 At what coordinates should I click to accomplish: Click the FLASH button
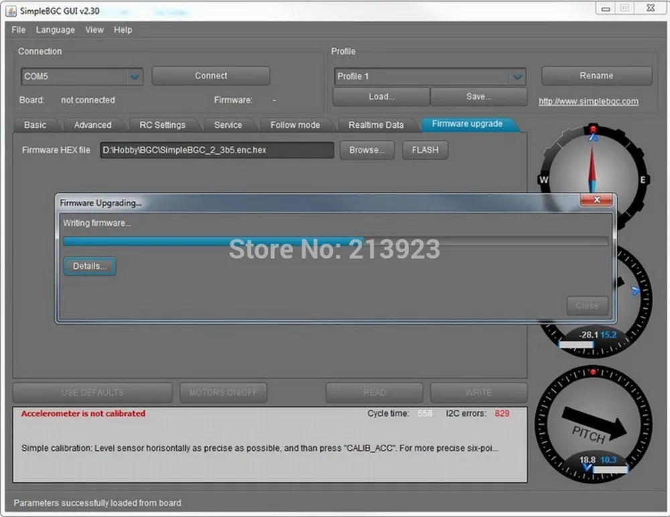pos(425,150)
